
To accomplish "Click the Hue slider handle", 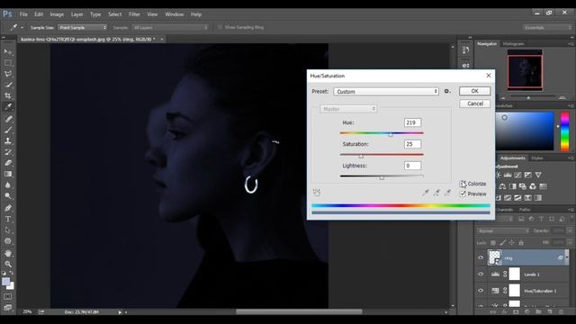I will pyautogui.click(x=391, y=135).
